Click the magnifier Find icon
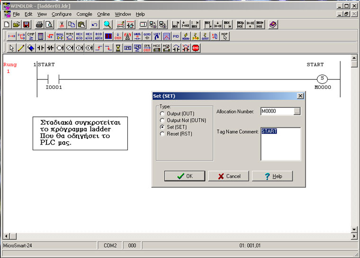This screenshot has height=258, width=360. click(108, 25)
